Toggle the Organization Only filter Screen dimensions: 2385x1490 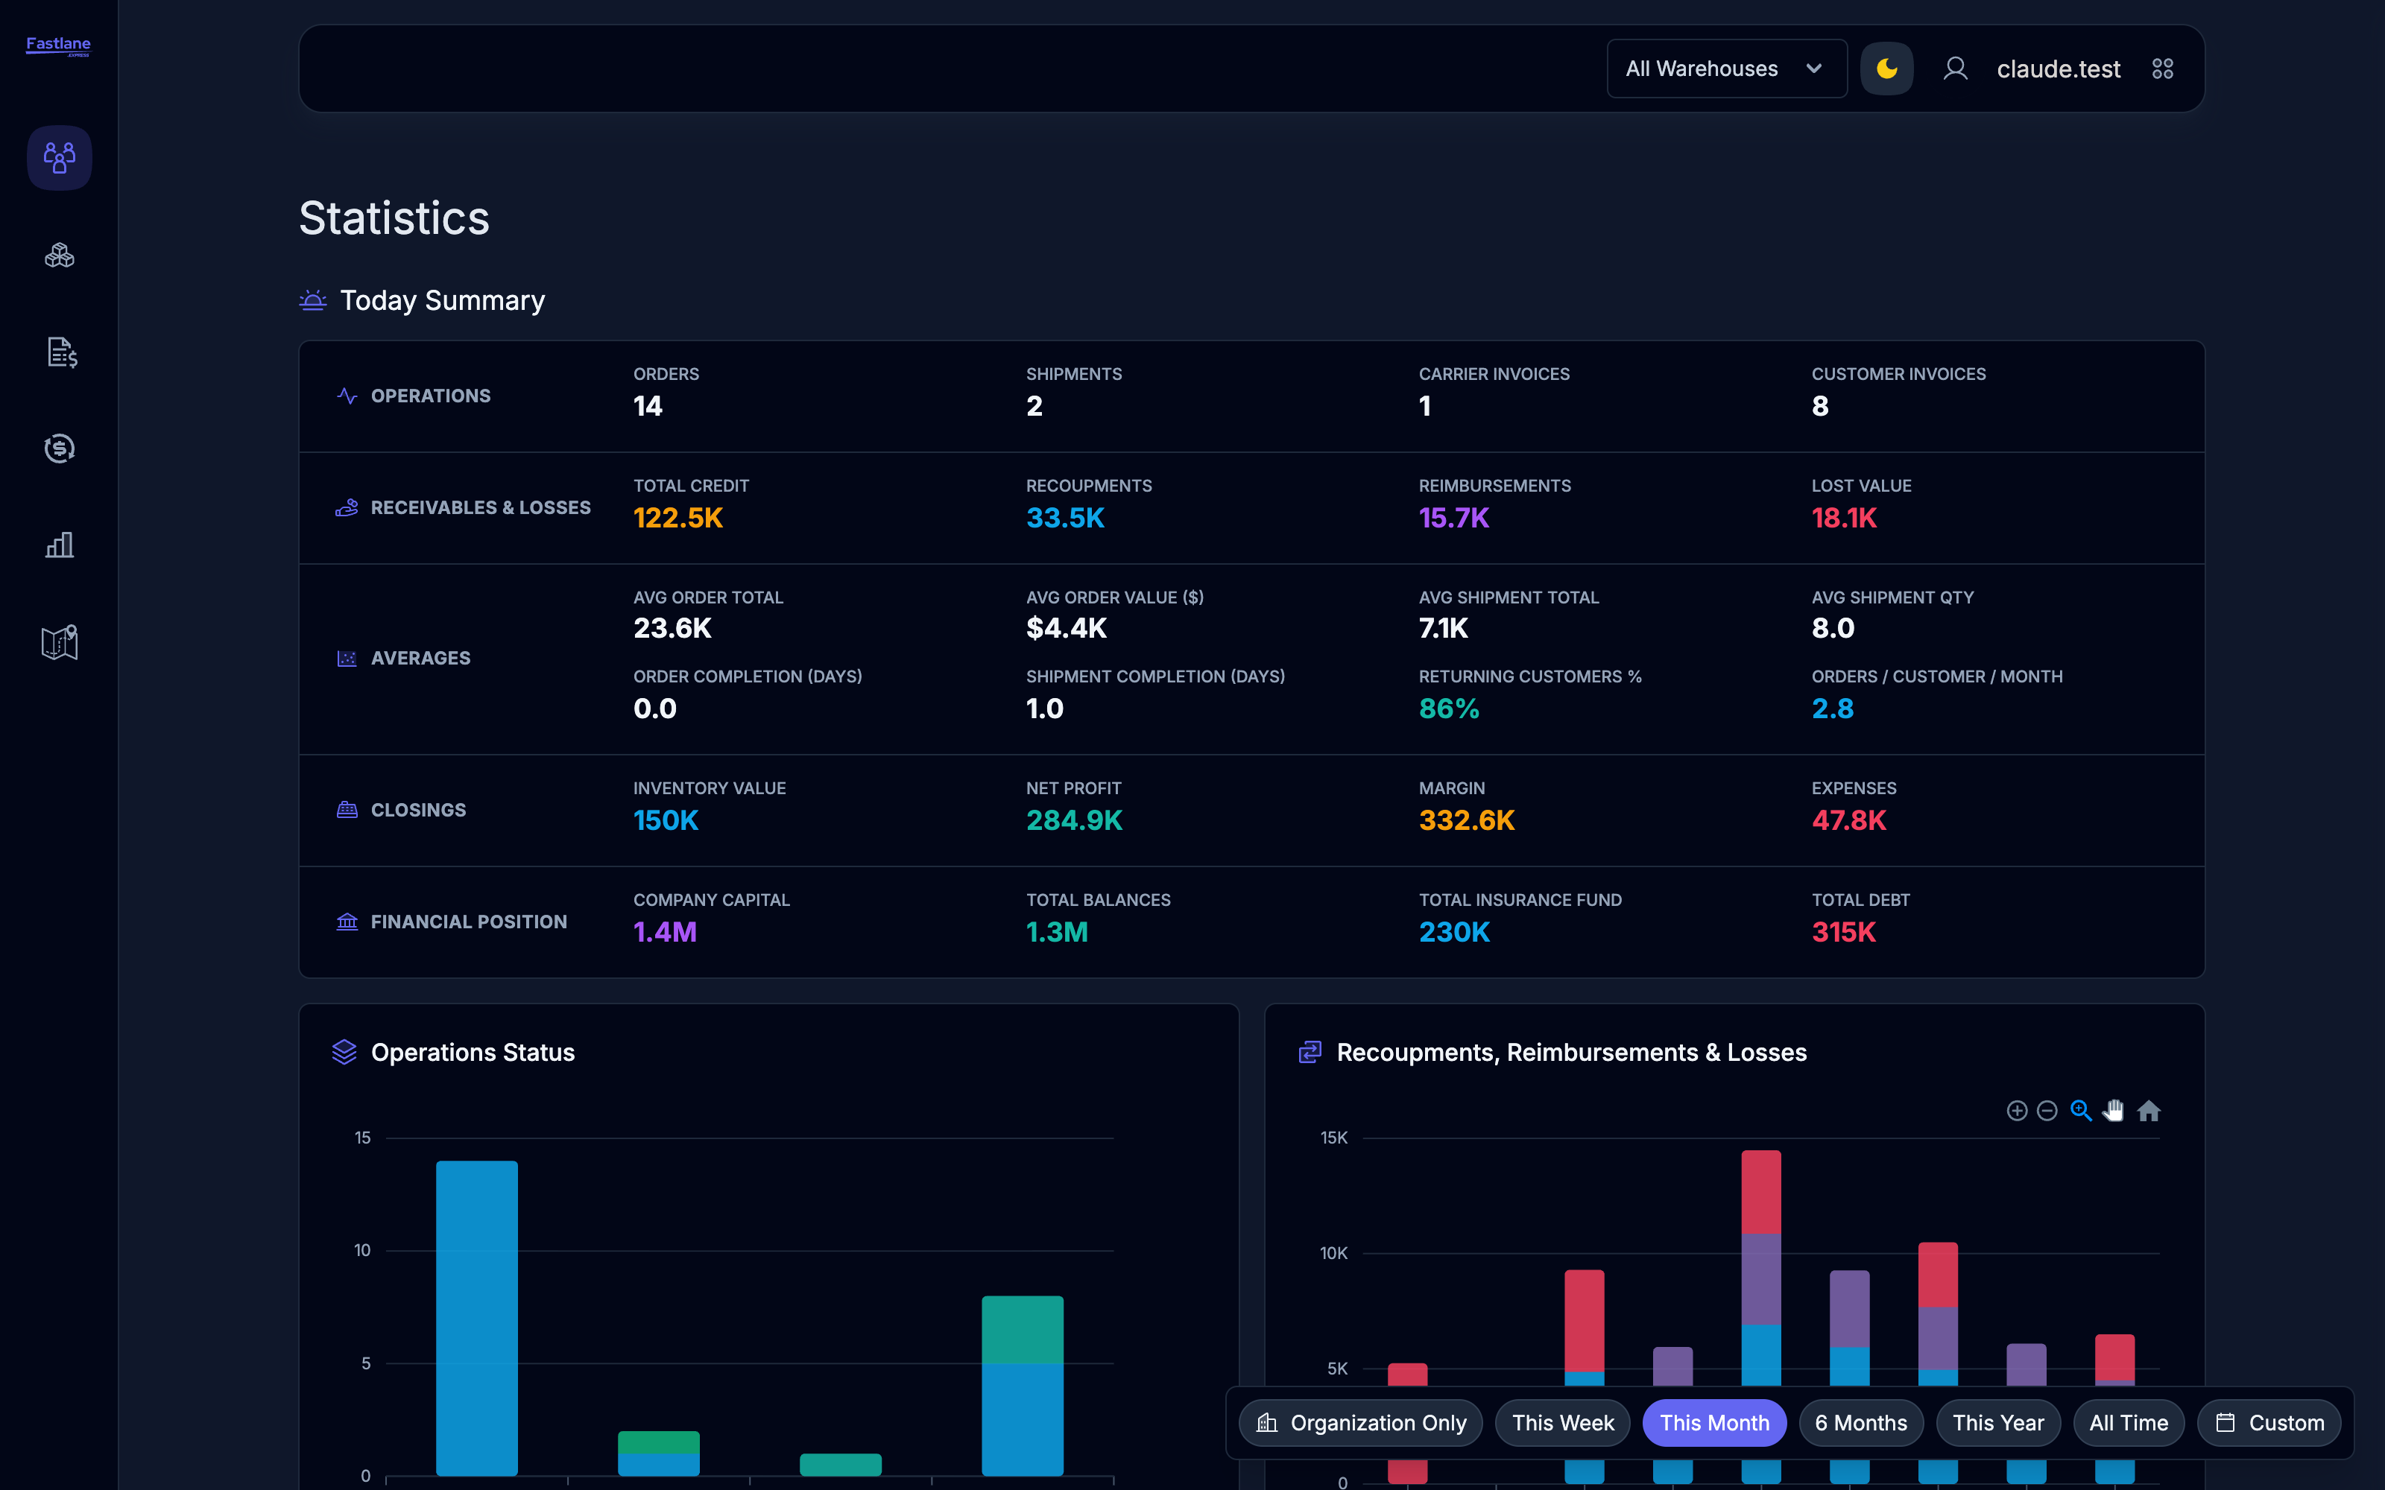[1361, 1423]
